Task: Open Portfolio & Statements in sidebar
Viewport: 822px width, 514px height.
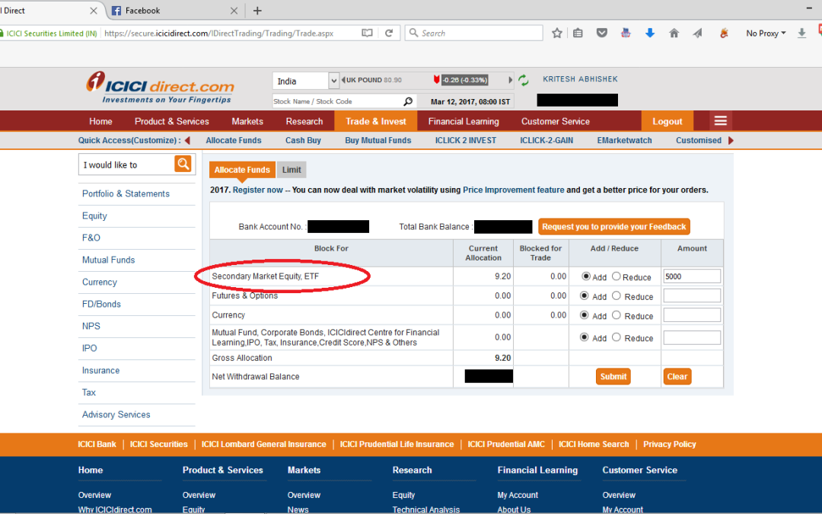Action: coord(126,193)
